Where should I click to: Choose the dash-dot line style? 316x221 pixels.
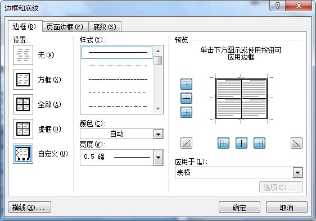(118, 106)
